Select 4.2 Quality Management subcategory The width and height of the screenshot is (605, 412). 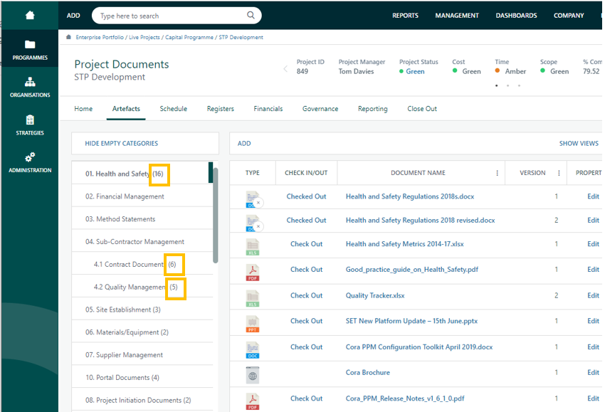click(142, 287)
